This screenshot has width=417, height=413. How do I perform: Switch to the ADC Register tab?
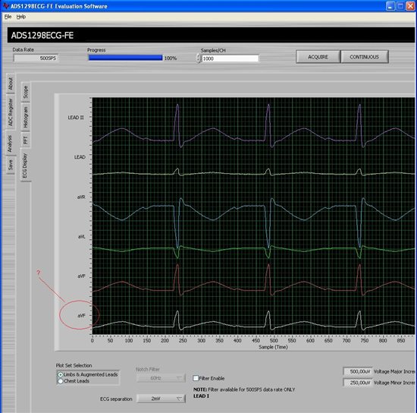coord(11,112)
